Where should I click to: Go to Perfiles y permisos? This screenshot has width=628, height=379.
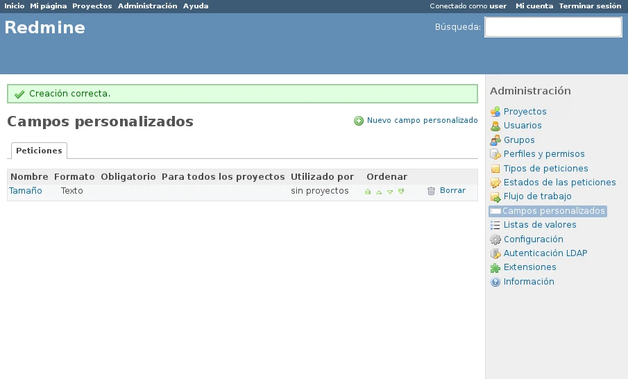543,154
